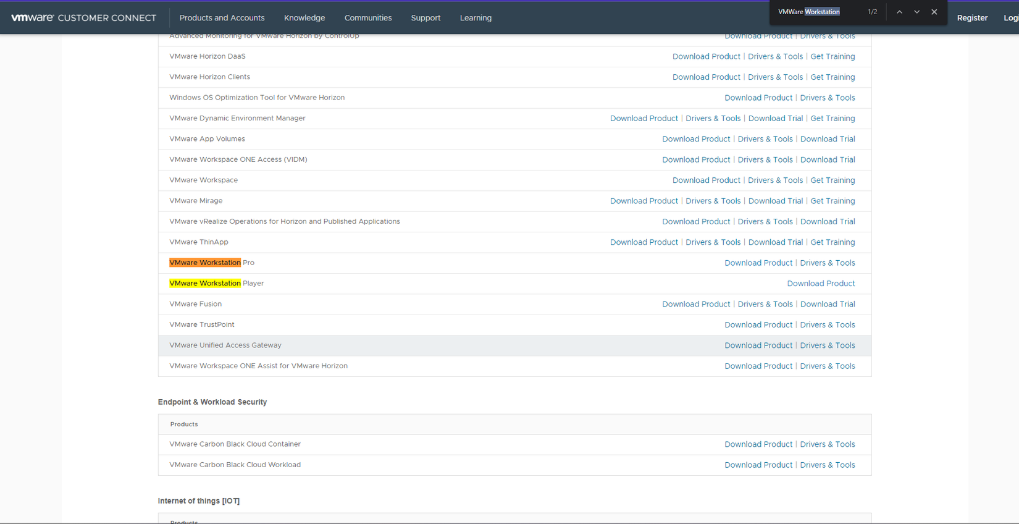Download Product for VMware Workstation Player
The width and height of the screenshot is (1019, 524).
point(821,284)
